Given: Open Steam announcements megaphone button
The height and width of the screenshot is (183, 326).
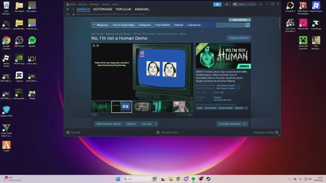Looking at the screenshot, I should coord(217,4).
